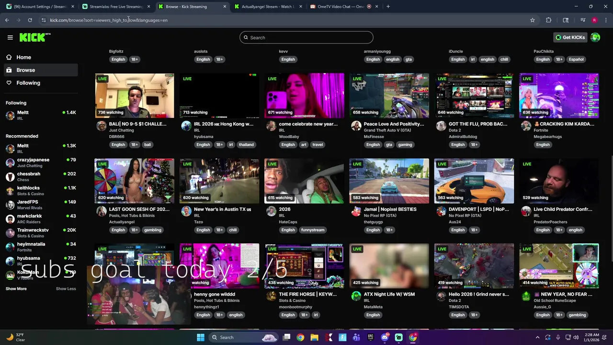Open the volume tray icon
Viewport: 613px width, 345px height.
[x=576, y=337]
